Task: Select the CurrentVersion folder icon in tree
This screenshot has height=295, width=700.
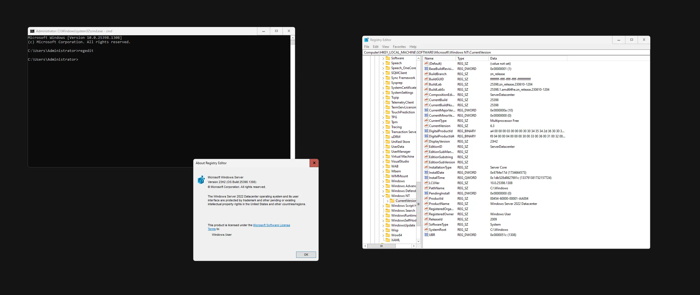Action: click(392, 201)
